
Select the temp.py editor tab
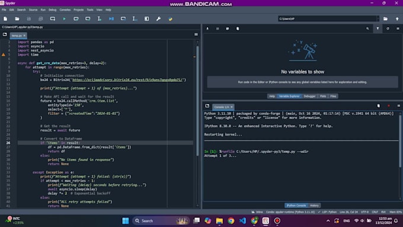17,36
